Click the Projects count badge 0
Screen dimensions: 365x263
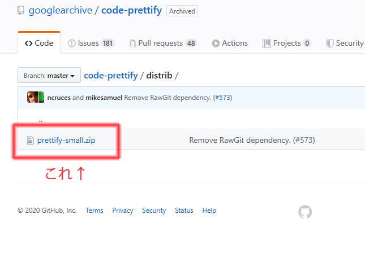[x=307, y=43]
